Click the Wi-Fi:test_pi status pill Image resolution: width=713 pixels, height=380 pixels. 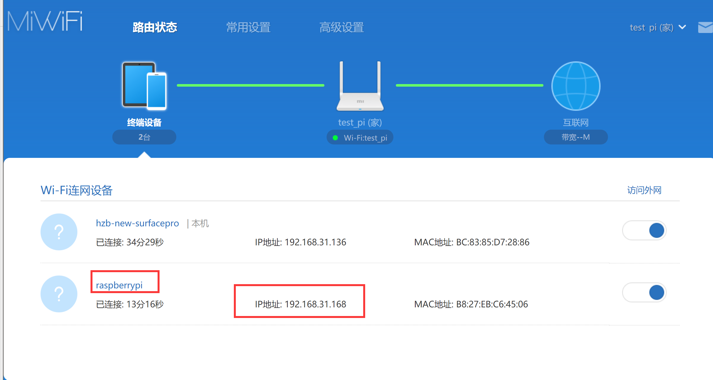[x=360, y=137]
